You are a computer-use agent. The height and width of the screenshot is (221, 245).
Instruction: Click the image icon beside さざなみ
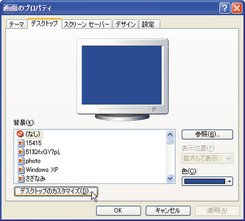(x=21, y=179)
